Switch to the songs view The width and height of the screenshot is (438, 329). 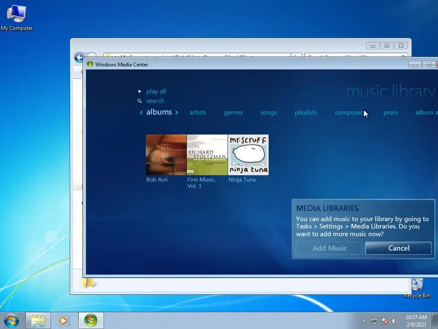[269, 113]
